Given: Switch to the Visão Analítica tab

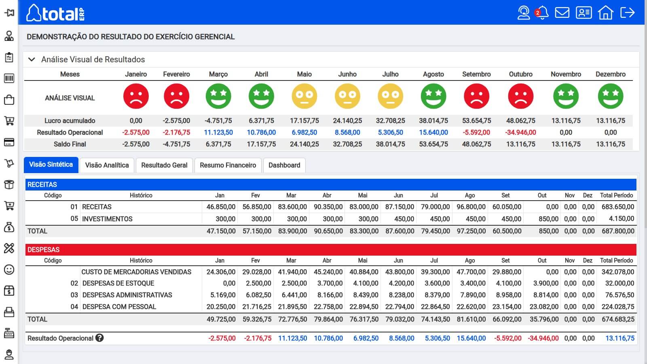Looking at the screenshot, I should coord(107,165).
